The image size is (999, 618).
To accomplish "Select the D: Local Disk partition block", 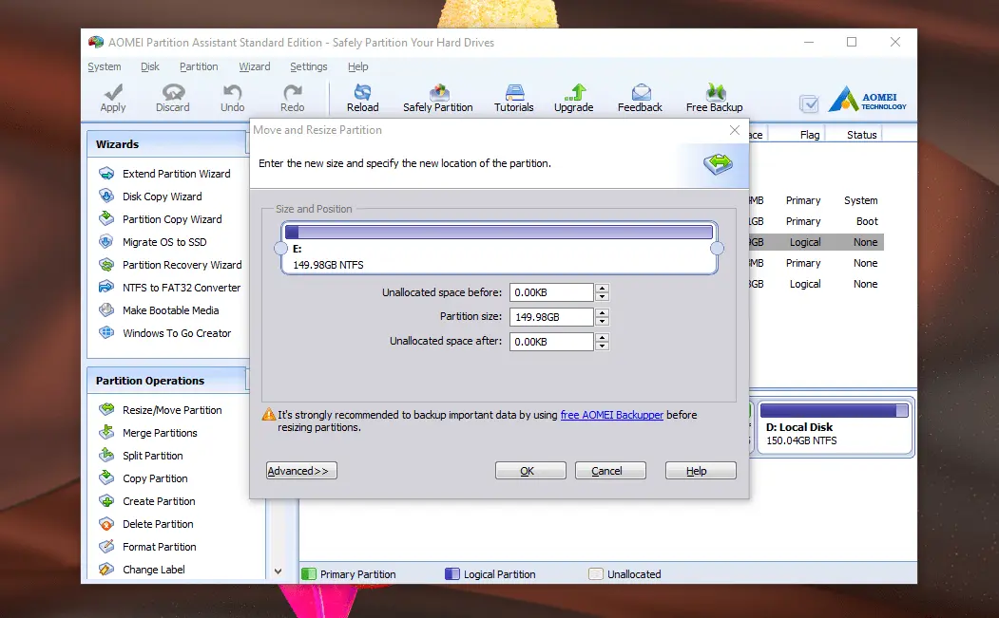I will point(835,426).
